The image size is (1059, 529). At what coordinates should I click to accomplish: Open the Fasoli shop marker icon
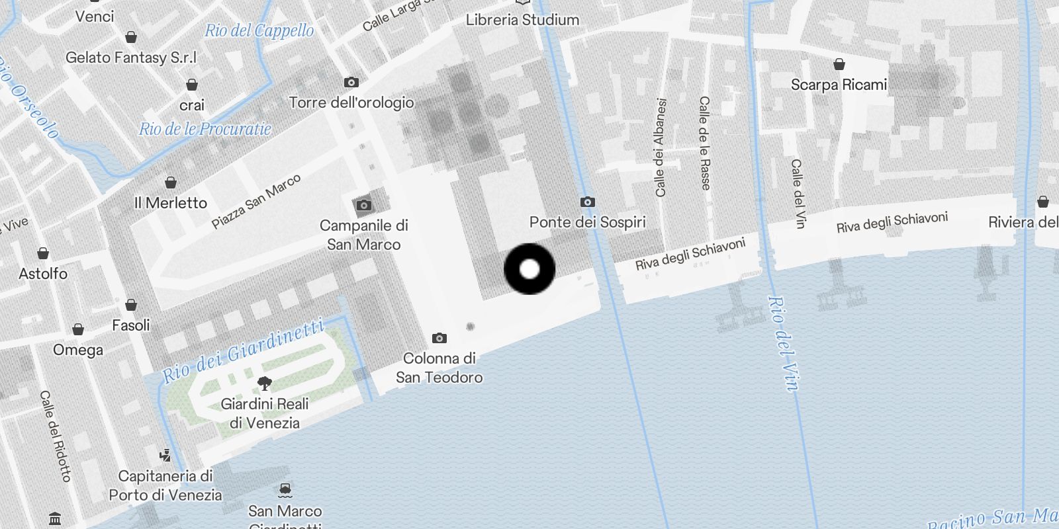click(131, 305)
